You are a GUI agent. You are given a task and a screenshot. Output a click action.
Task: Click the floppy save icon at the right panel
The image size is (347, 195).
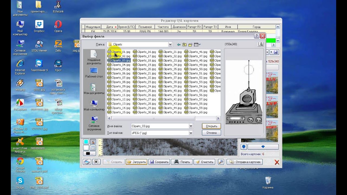276,52
